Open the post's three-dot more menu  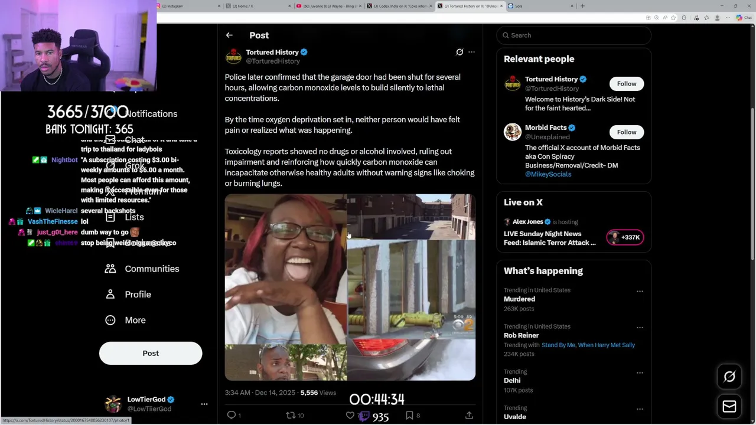pos(471,52)
